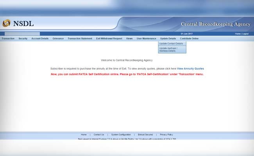Open the Transaction menu
254x156 pixels.
[x=8, y=39]
